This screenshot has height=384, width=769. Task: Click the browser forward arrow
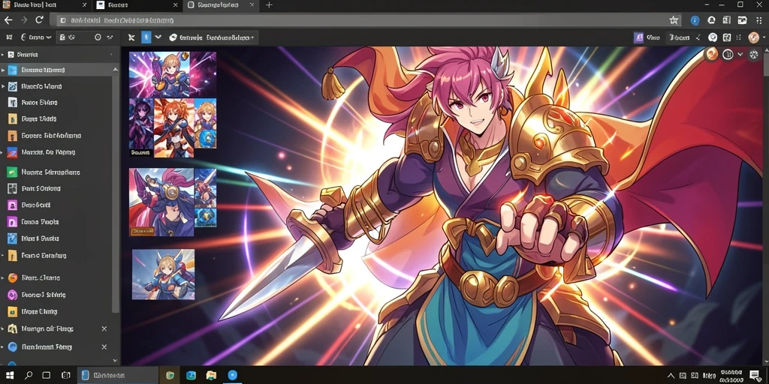(x=23, y=20)
